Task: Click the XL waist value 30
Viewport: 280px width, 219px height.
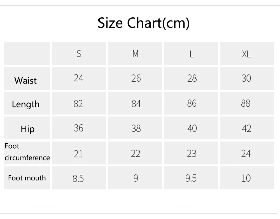Action: (246, 78)
